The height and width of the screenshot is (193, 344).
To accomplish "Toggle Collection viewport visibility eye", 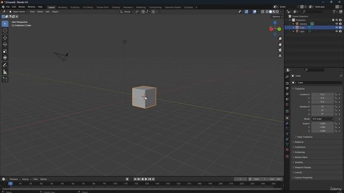I will 336,20.
